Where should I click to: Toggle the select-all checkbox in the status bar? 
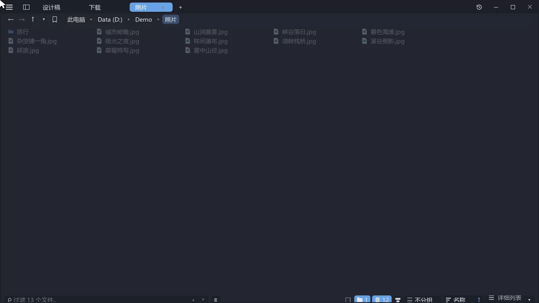click(348, 300)
